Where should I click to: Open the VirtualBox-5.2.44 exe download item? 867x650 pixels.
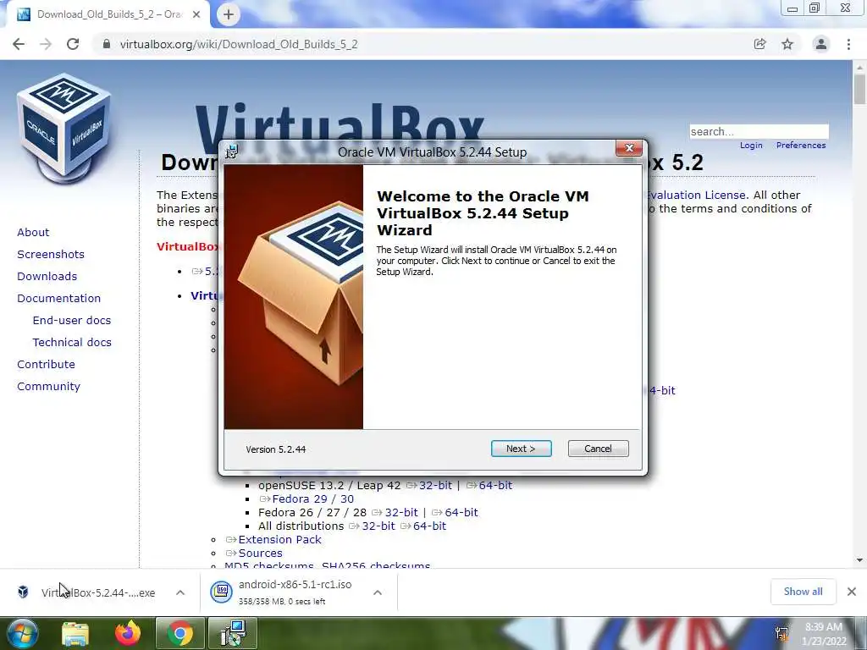(98, 592)
